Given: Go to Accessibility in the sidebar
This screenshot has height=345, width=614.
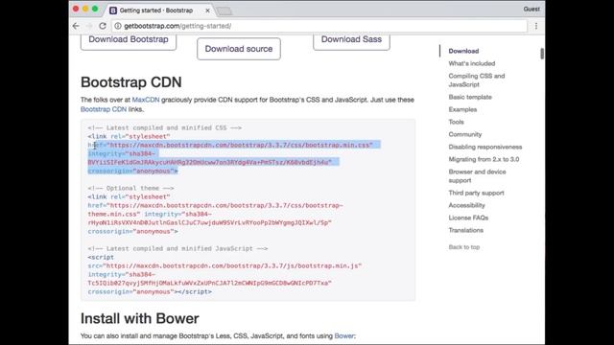Looking at the screenshot, I should point(467,205).
